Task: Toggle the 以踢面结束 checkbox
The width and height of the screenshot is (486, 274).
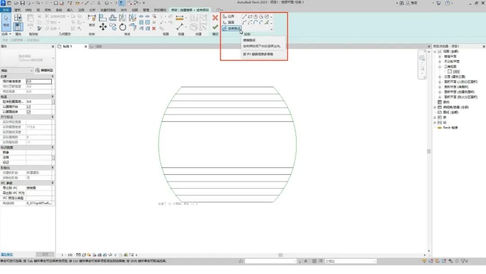Action: [x=28, y=112]
